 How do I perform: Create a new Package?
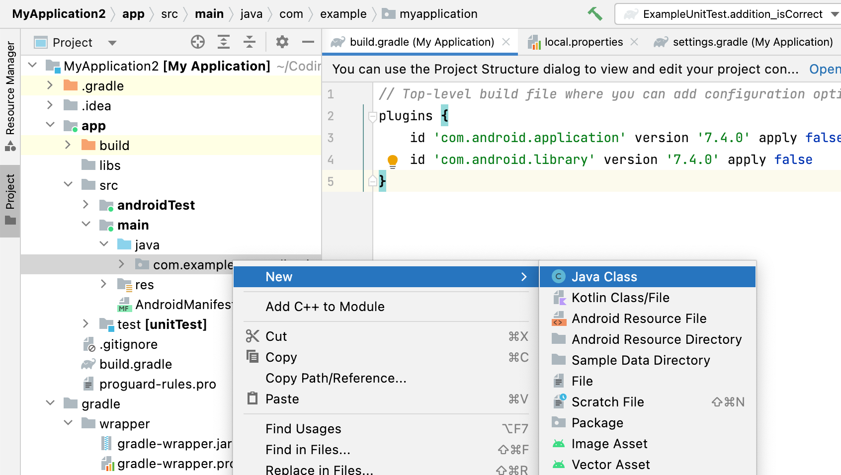pyautogui.click(x=648, y=423)
